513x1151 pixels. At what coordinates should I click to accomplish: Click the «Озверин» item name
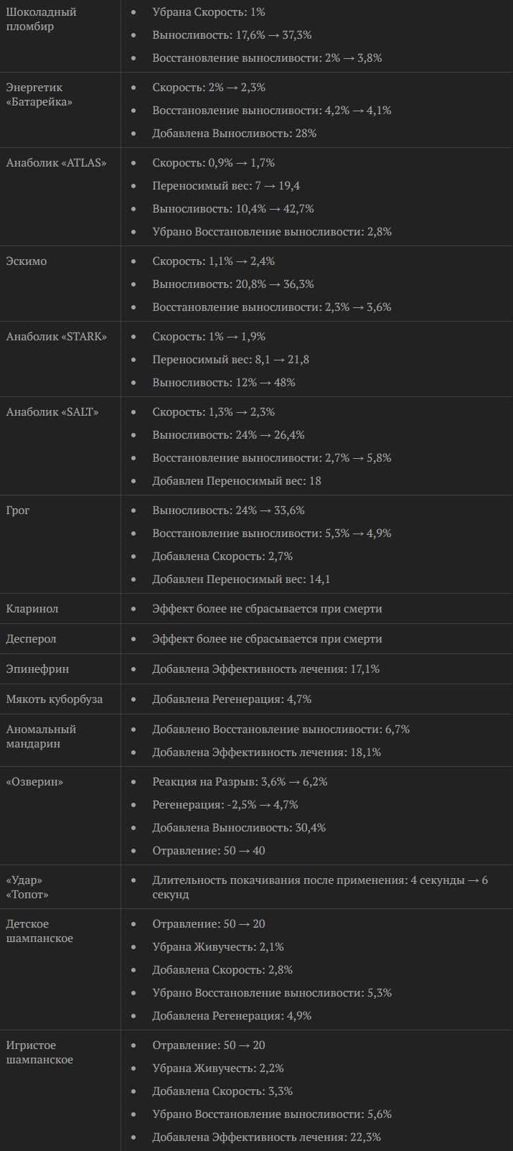34,782
